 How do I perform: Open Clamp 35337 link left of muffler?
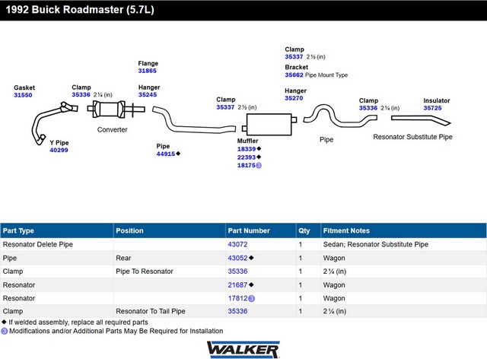pyautogui.click(x=225, y=107)
